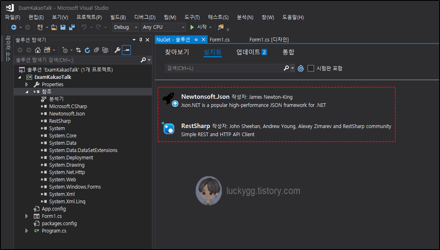Click Solution Explorer Home icon
The width and height of the screenshot is (440, 250).
click(x=38, y=50)
